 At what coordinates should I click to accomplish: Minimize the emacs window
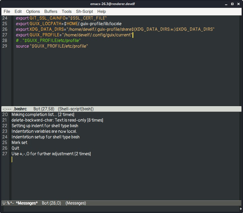tap(226, 4)
